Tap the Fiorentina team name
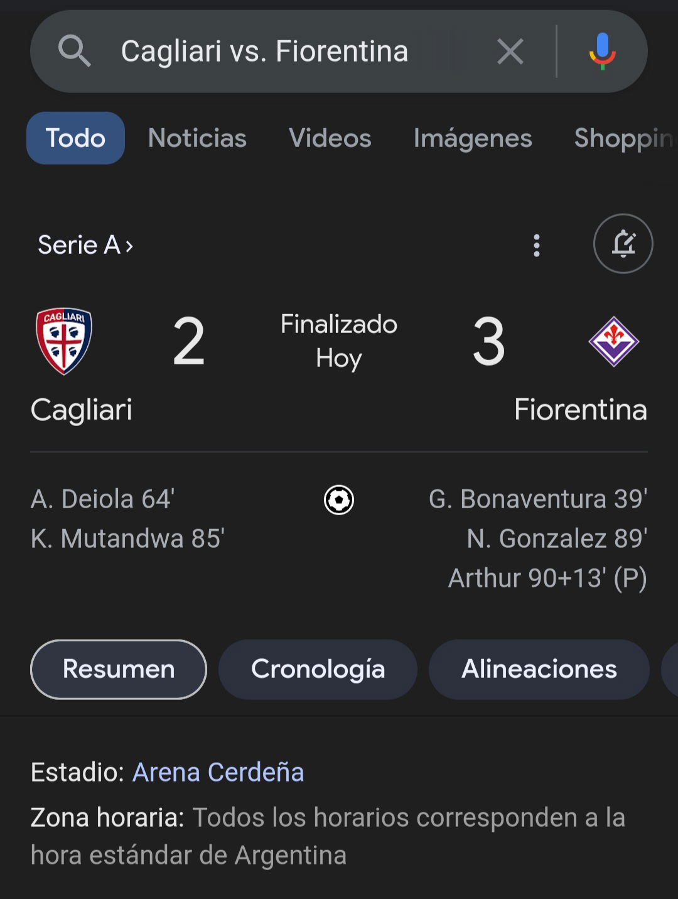 (x=581, y=410)
